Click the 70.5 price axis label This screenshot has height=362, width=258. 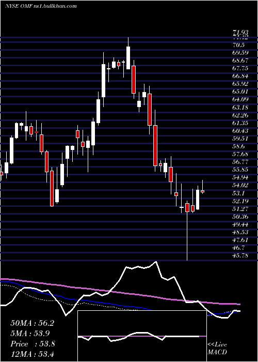coord(239,45)
